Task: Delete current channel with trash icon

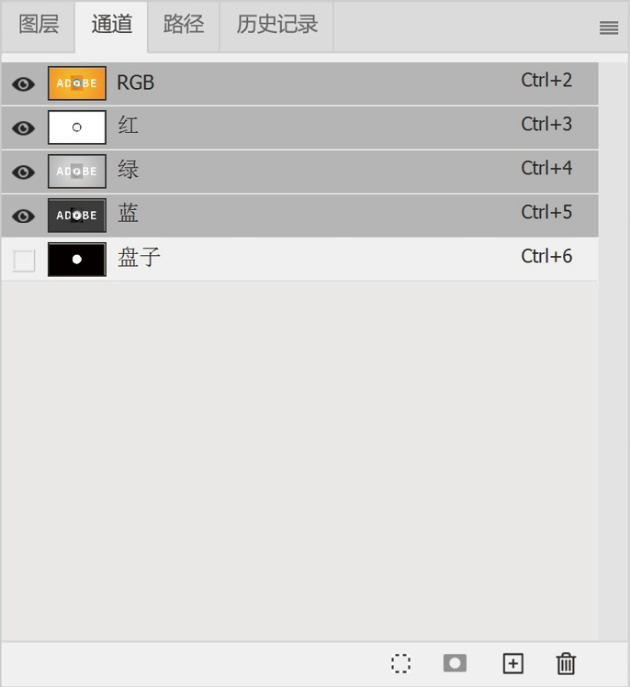Action: [566, 663]
